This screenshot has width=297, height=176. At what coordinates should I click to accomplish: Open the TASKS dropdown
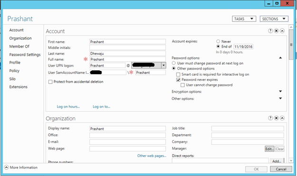pos(244,19)
